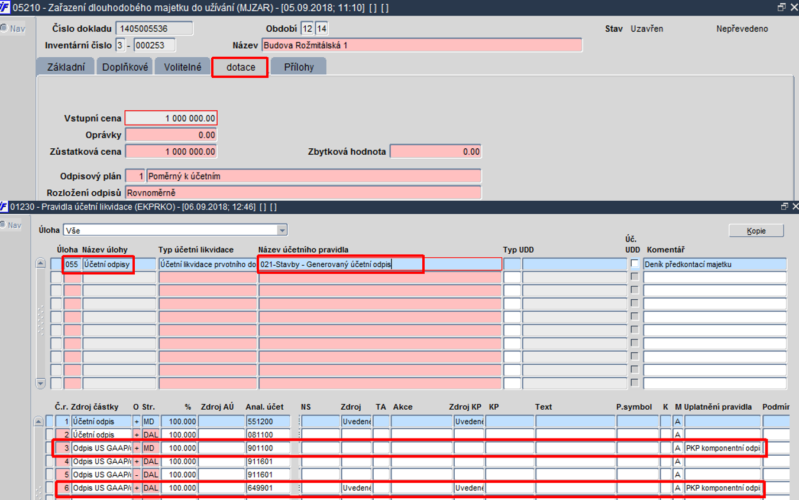Close the 01230 Pravidla účetní likvidace window
Screen dimensions: 799x500
795,207
